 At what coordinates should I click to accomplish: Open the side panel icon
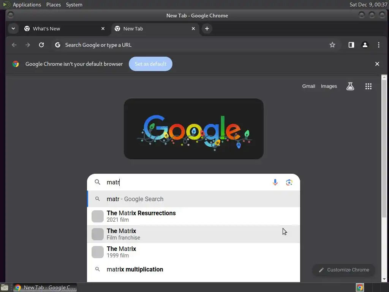(x=351, y=45)
